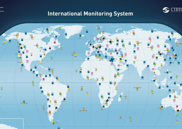Select the yellow star marker in Niger

click(x=96, y=70)
